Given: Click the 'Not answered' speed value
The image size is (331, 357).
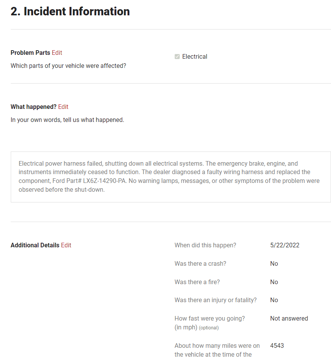Looking at the screenshot, I should 289,318.
